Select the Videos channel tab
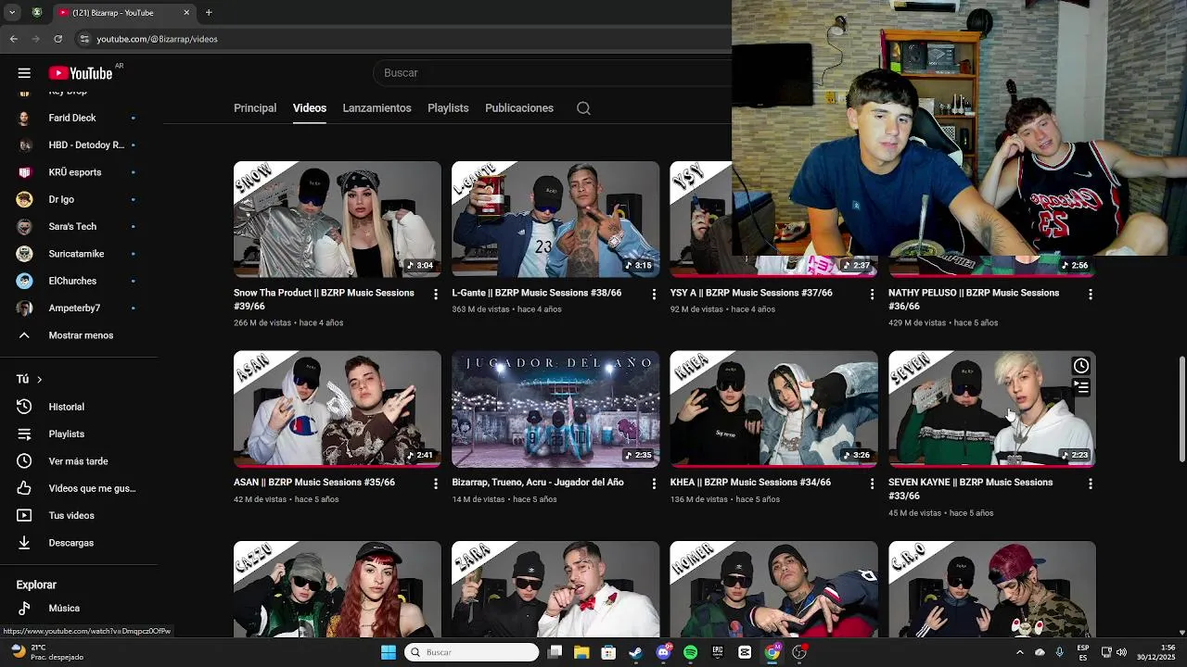This screenshot has width=1187, height=667. pos(310,108)
